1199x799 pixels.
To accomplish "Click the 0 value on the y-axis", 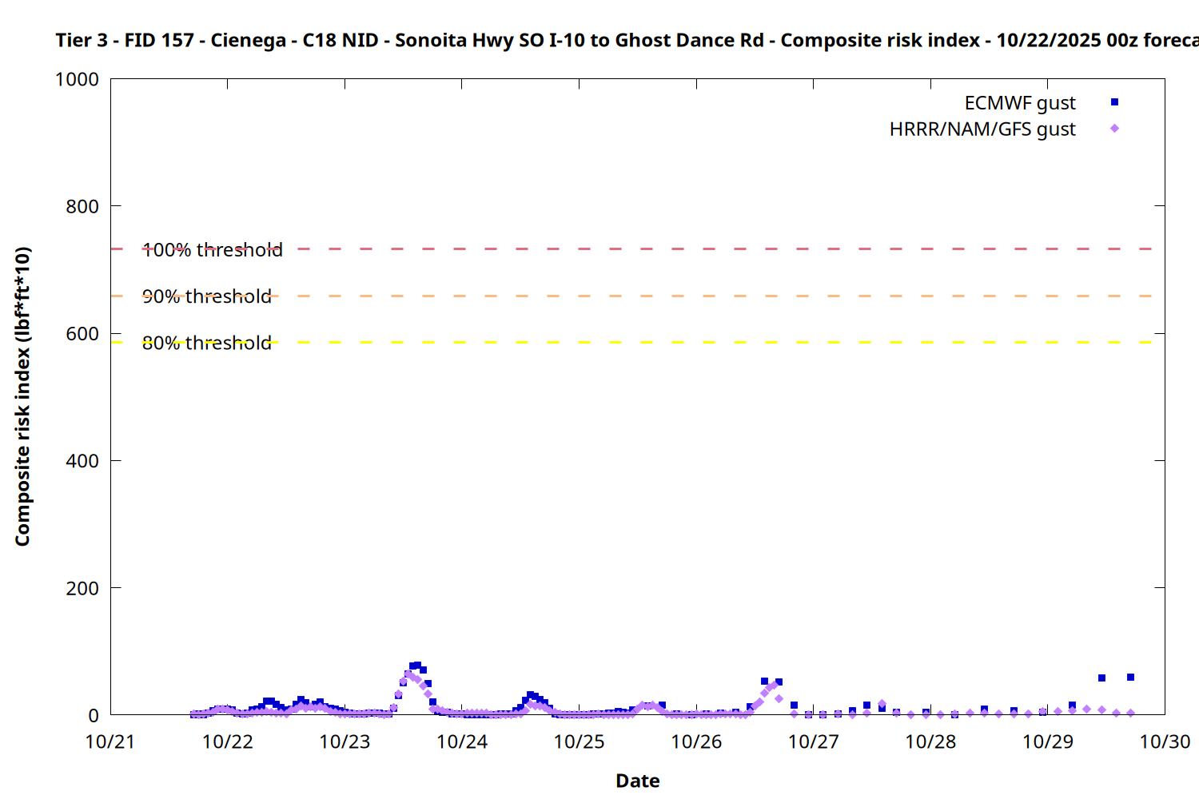I will coord(94,715).
